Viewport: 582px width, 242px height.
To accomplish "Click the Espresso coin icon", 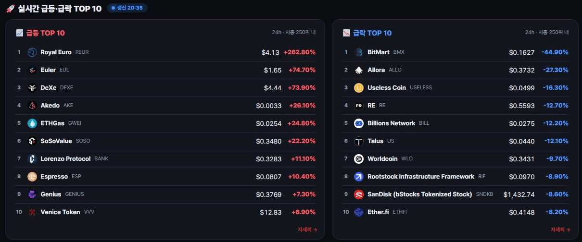I will pyautogui.click(x=32, y=177).
